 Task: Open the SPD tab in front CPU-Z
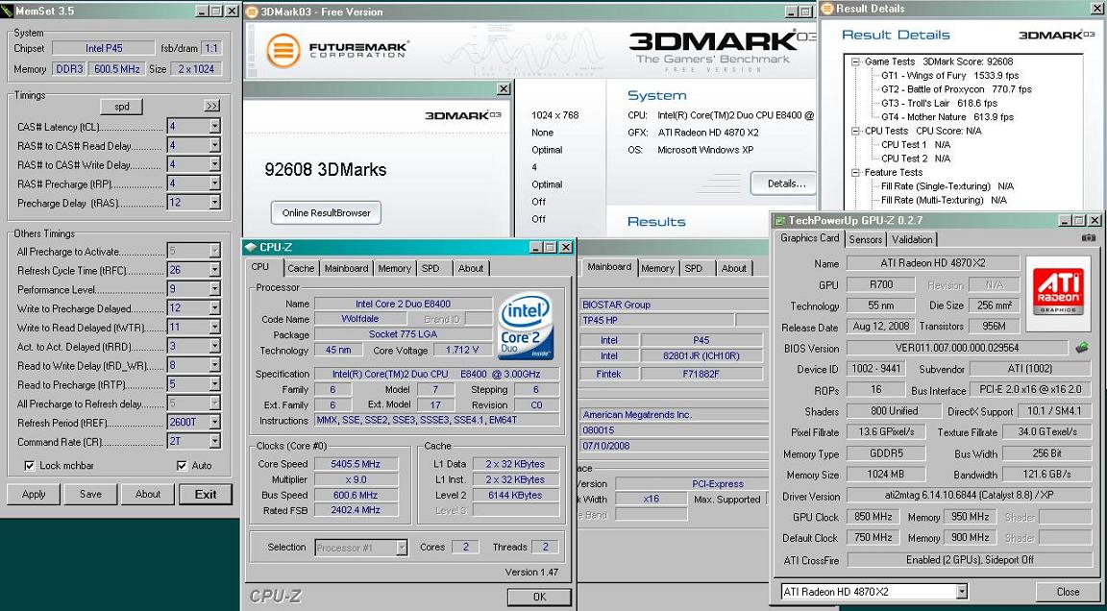click(x=430, y=268)
